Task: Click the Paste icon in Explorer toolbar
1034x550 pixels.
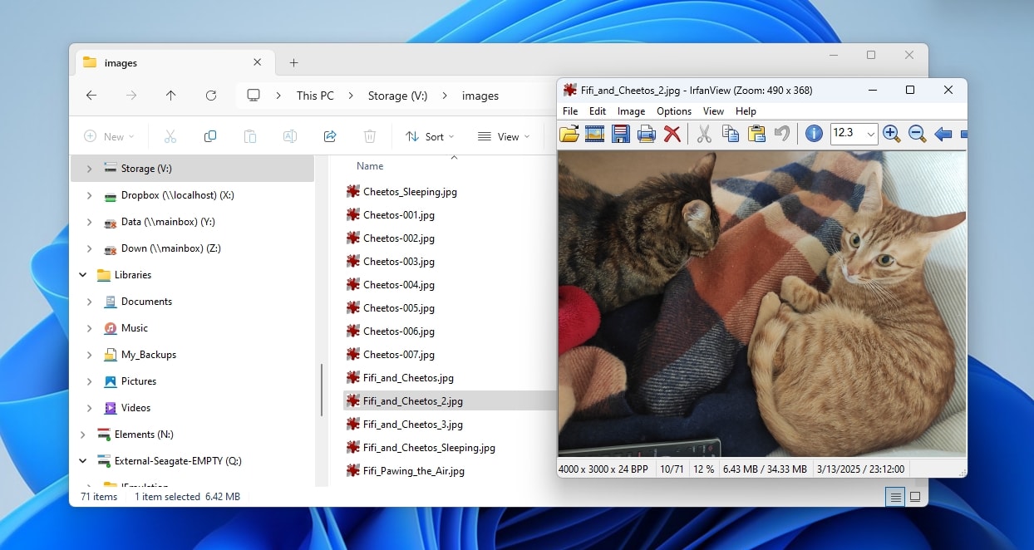Action: click(250, 136)
